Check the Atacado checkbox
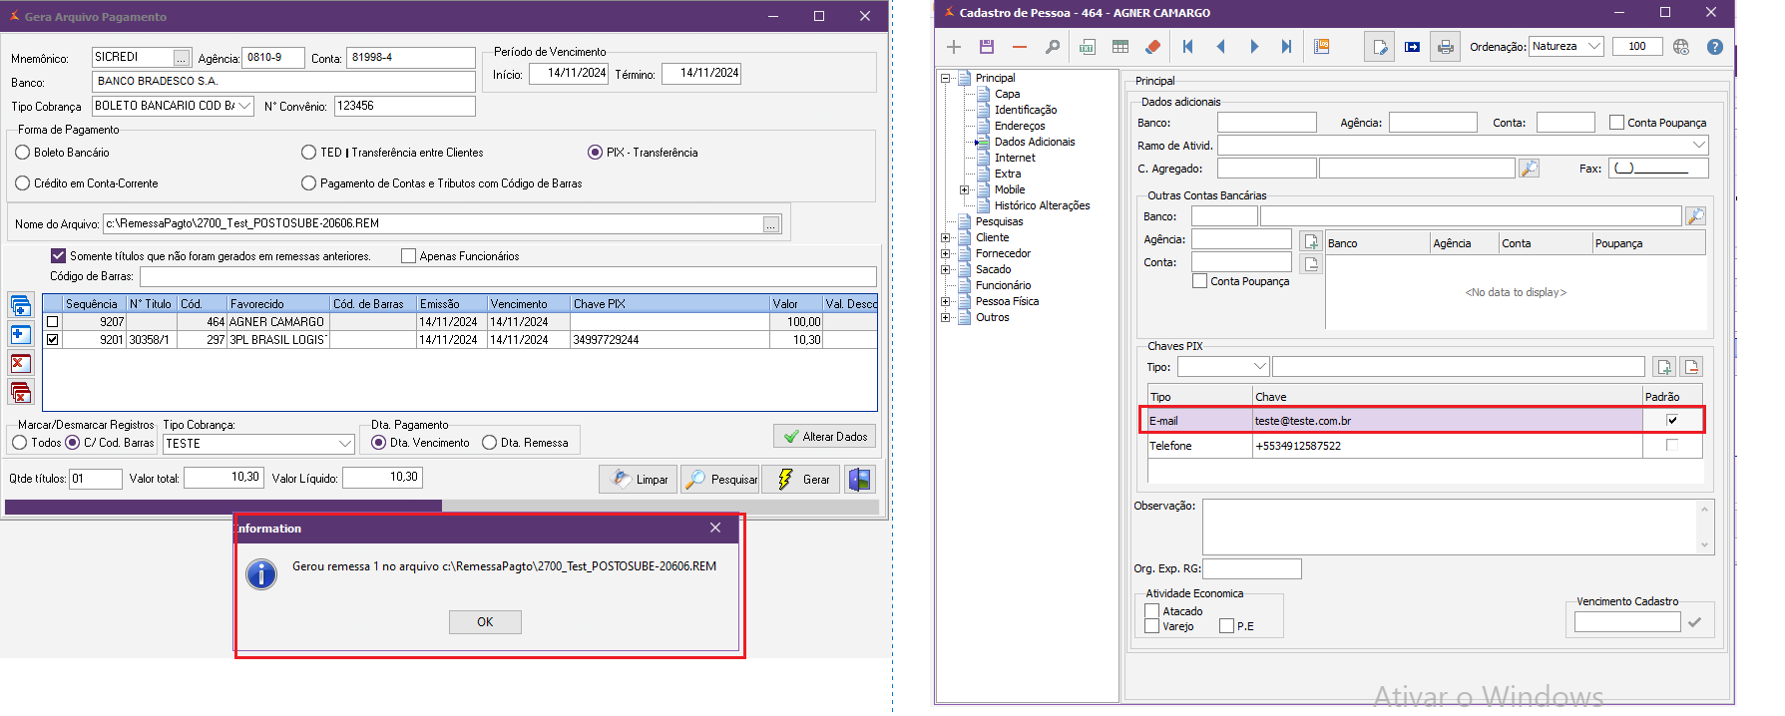This screenshot has height=716, width=1785. point(1152,611)
